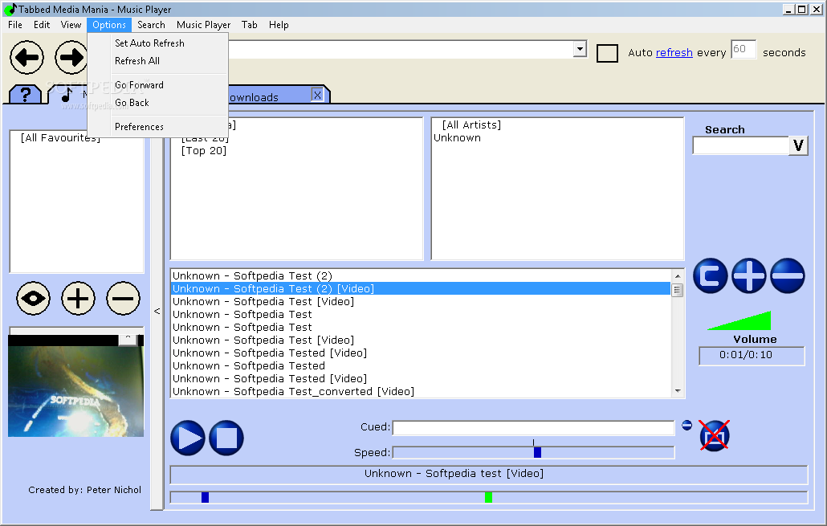Click the blue marker on the seek bar
Screen dimensions: 827x526
coord(206,497)
